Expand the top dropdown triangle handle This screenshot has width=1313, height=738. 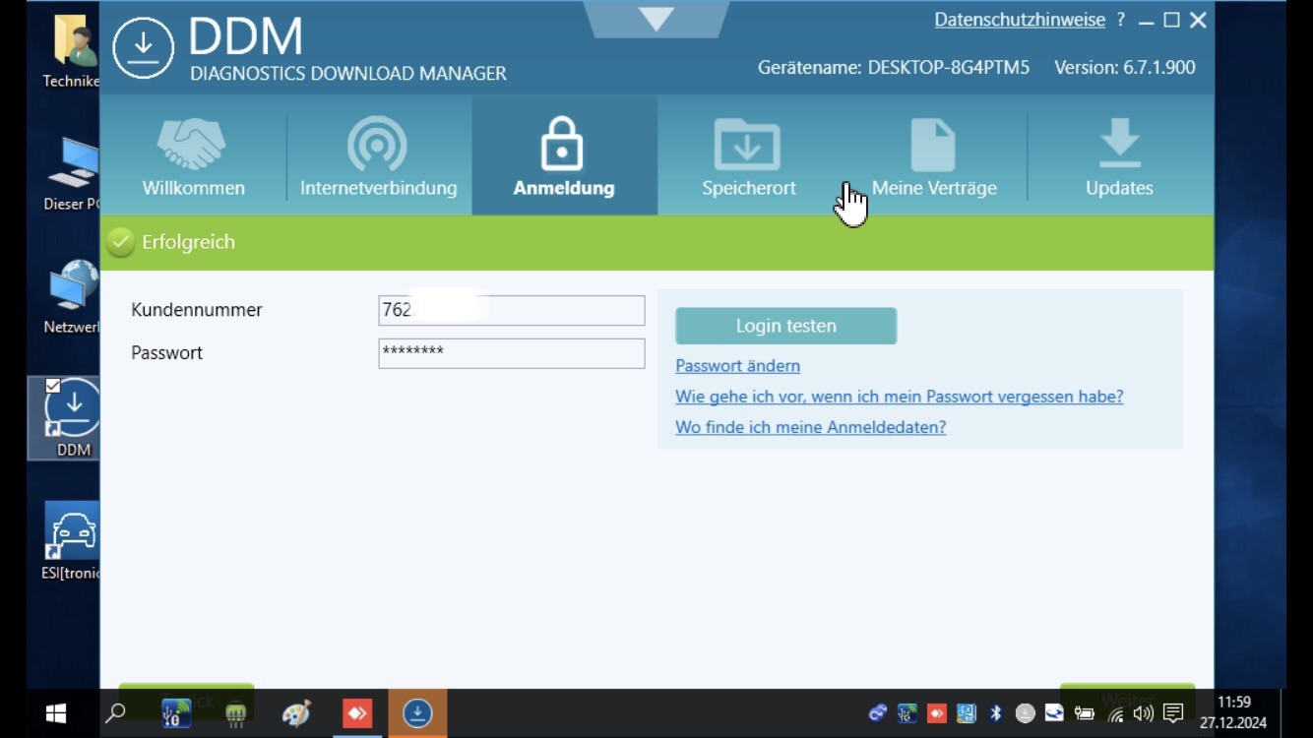[x=656, y=18]
